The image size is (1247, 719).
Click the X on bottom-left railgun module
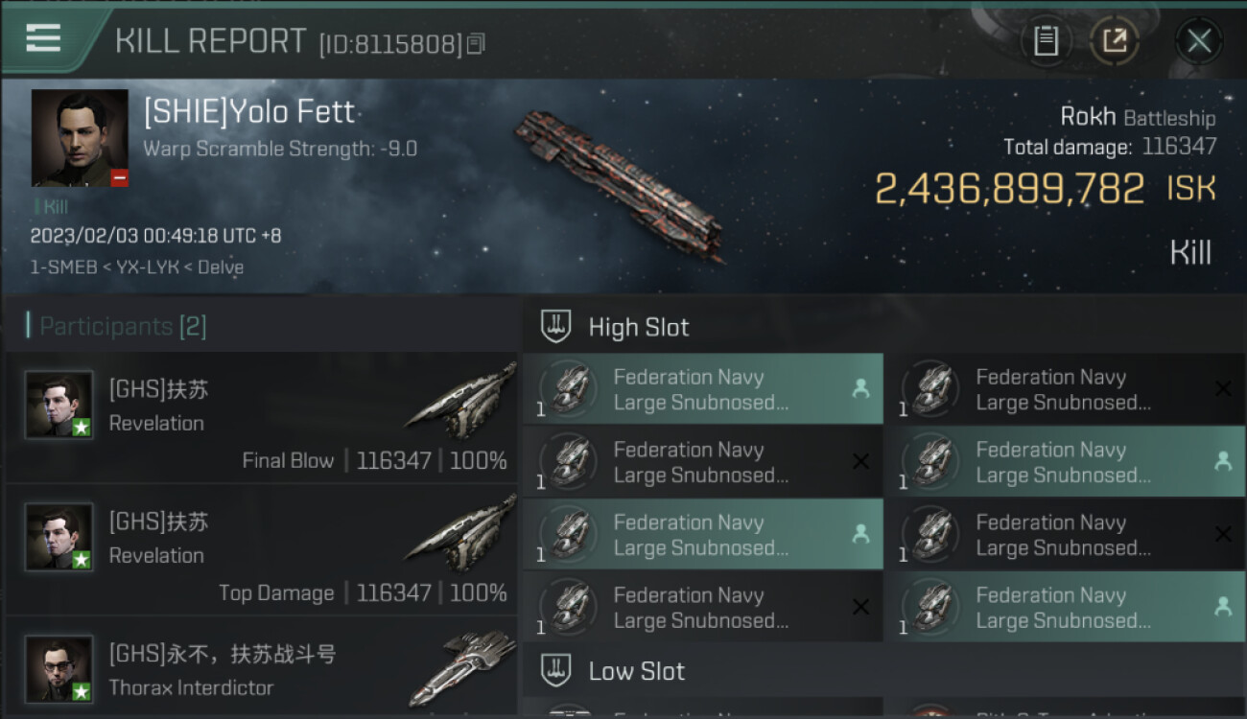tap(860, 607)
